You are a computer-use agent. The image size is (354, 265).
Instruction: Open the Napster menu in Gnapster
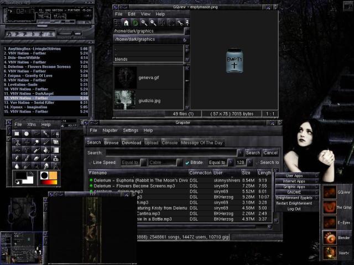(110, 130)
